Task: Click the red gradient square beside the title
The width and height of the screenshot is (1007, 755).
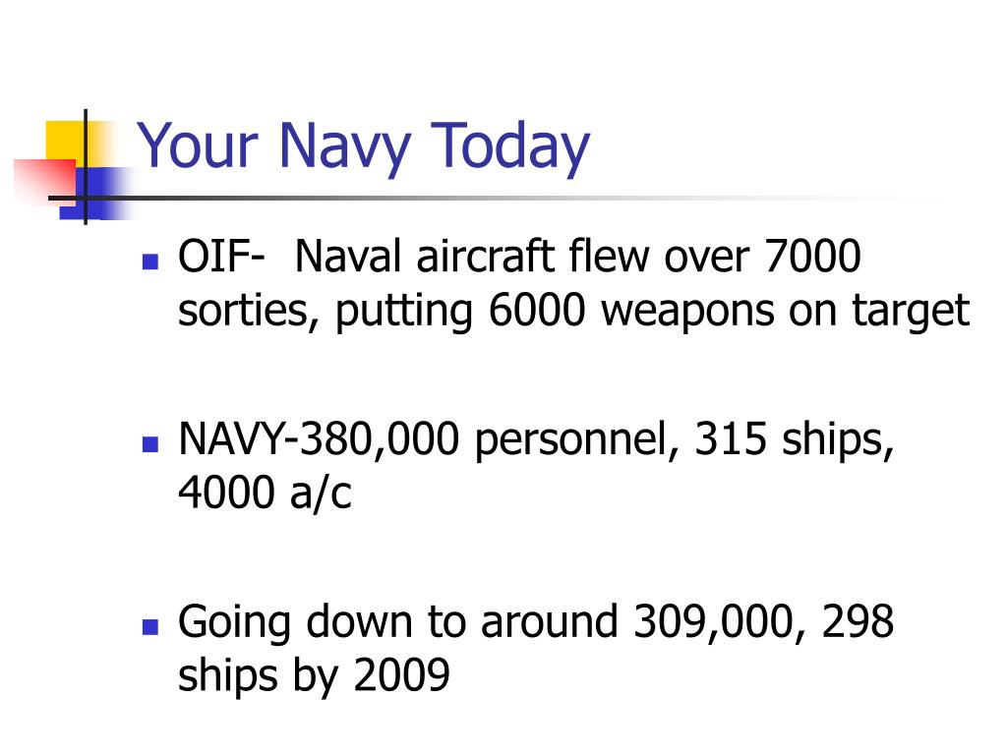Action: pos(45,181)
